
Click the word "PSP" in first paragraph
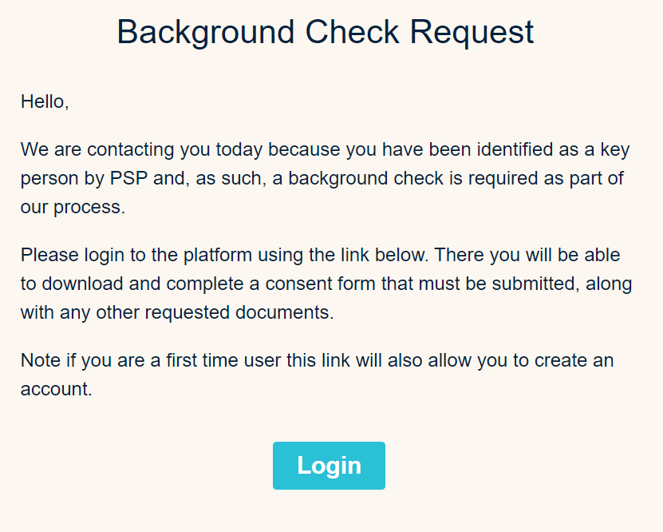click(x=128, y=178)
